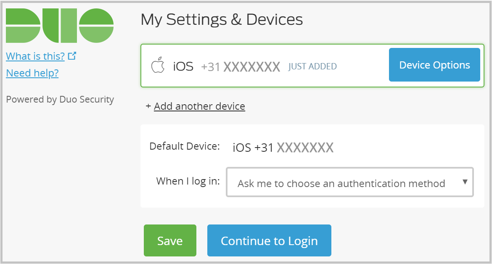Click Add another device
The width and height of the screenshot is (492, 264).
click(x=199, y=106)
